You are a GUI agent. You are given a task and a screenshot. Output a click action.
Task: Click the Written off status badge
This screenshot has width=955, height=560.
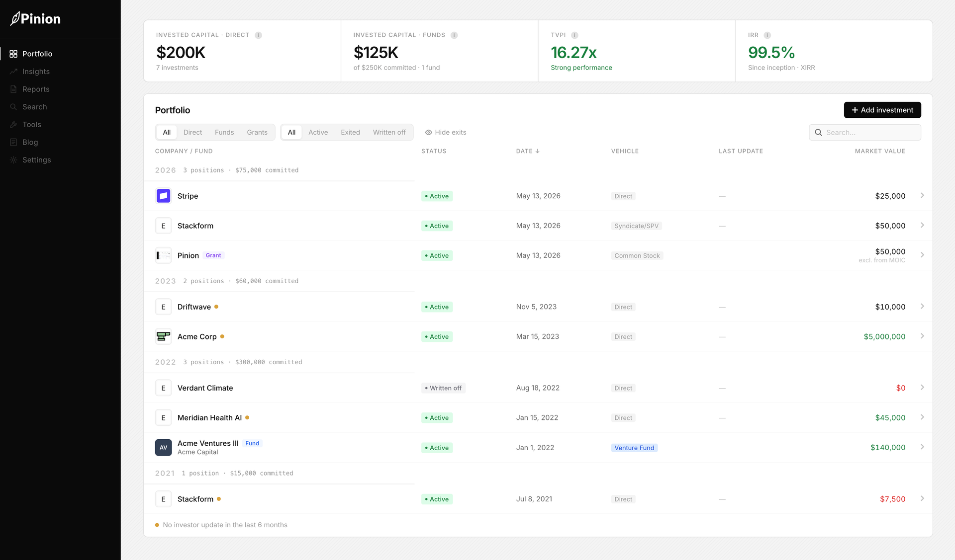(443, 388)
